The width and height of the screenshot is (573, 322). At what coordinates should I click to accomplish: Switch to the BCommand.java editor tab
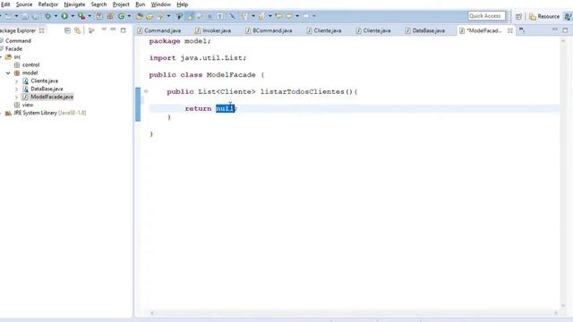click(269, 30)
